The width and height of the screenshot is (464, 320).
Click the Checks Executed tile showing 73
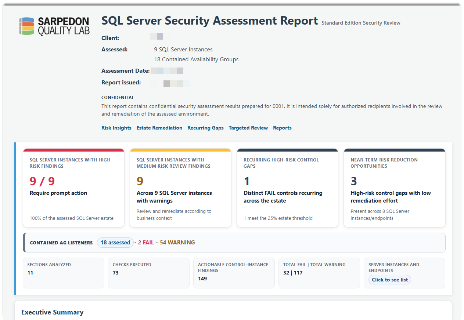149,273
